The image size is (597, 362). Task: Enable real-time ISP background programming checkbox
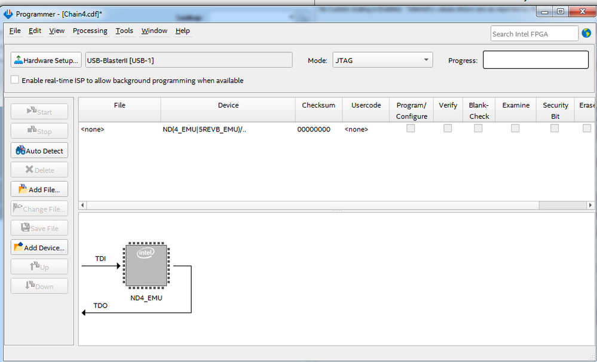point(14,79)
